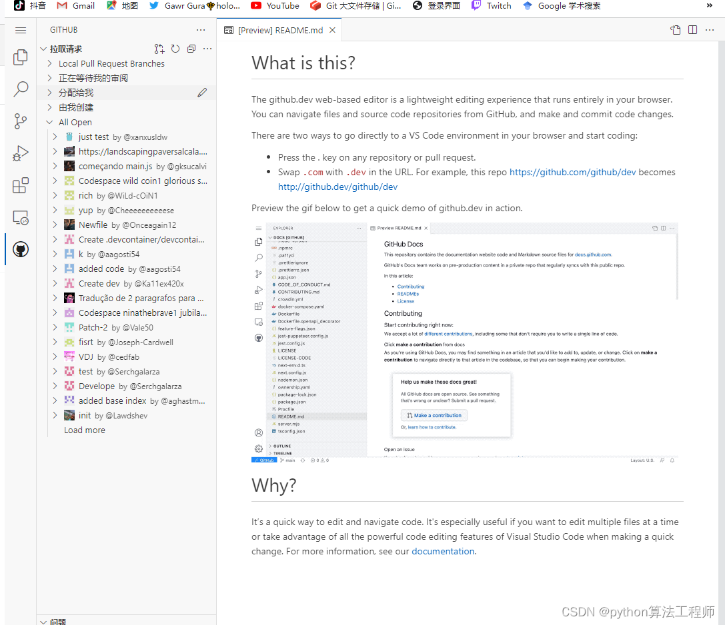
Task: Select init by @Lawdshev pull request
Action: point(126,416)
